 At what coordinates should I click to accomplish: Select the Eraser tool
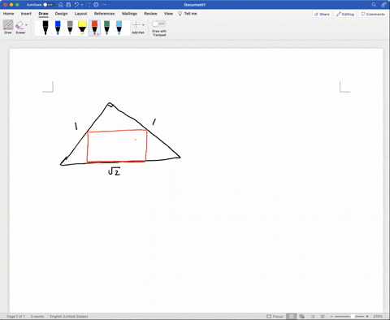(20, 27)
